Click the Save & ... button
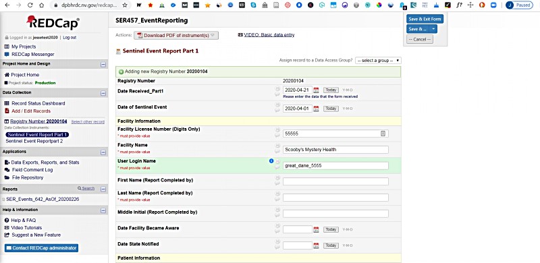 (418, 29)
